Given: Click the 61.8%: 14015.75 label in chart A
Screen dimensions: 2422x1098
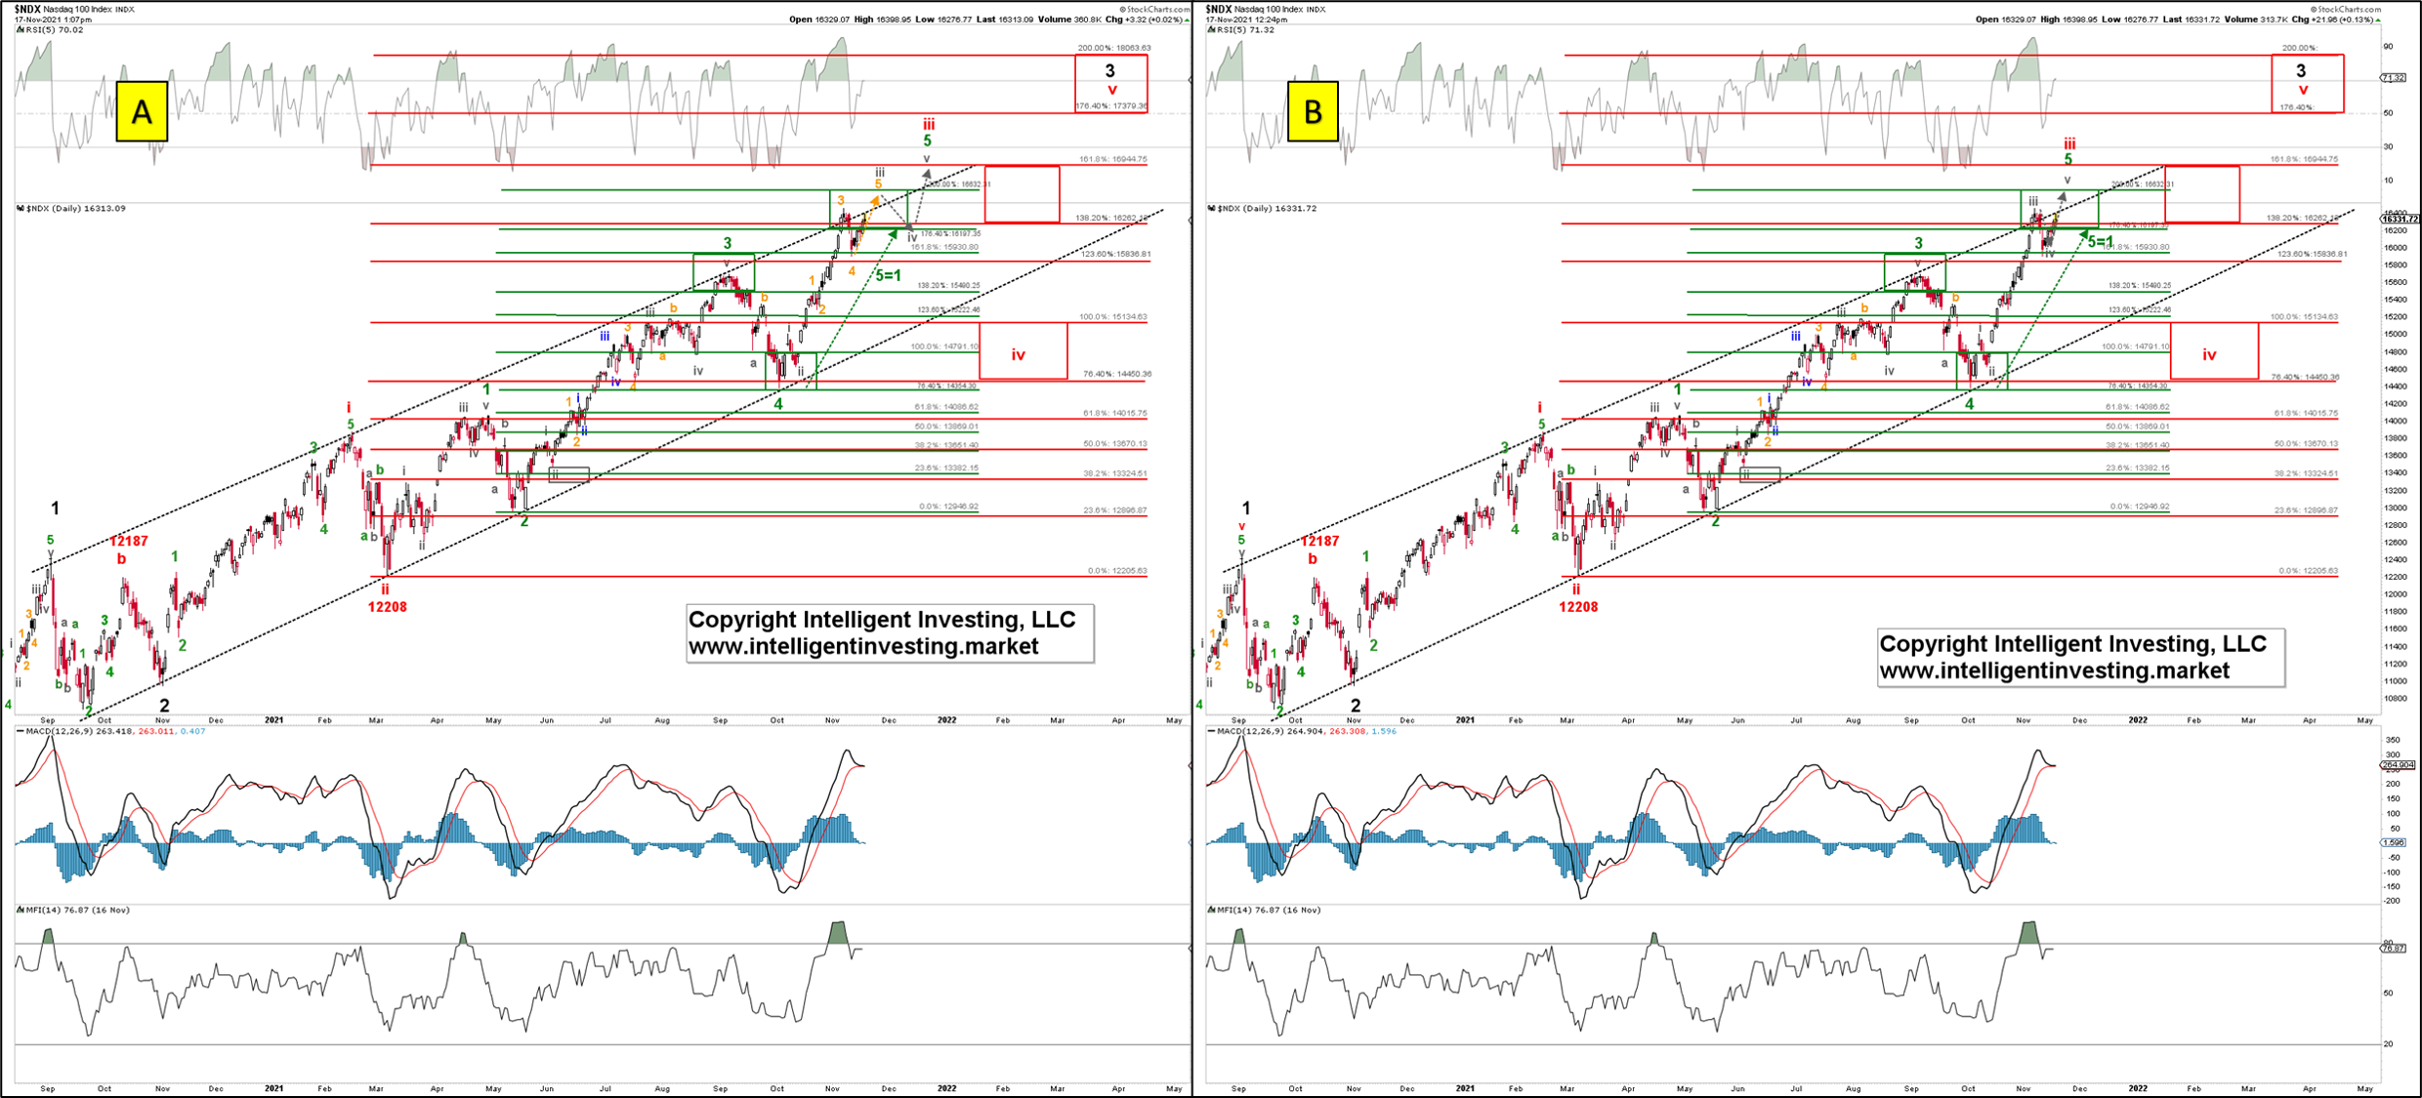Looking at the screenshot, I should [1114, 414].
